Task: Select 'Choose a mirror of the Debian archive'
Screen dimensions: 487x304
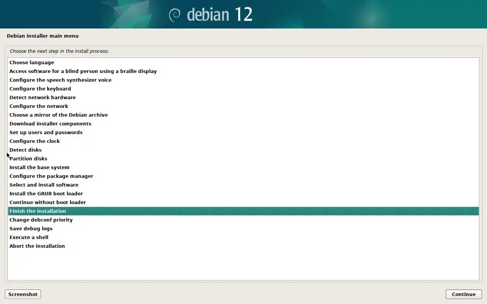Action: [x=243, y=115]
